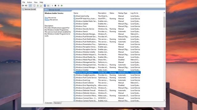
Task: Click the icon in the Services (Local) header
Action: [46, 10]
